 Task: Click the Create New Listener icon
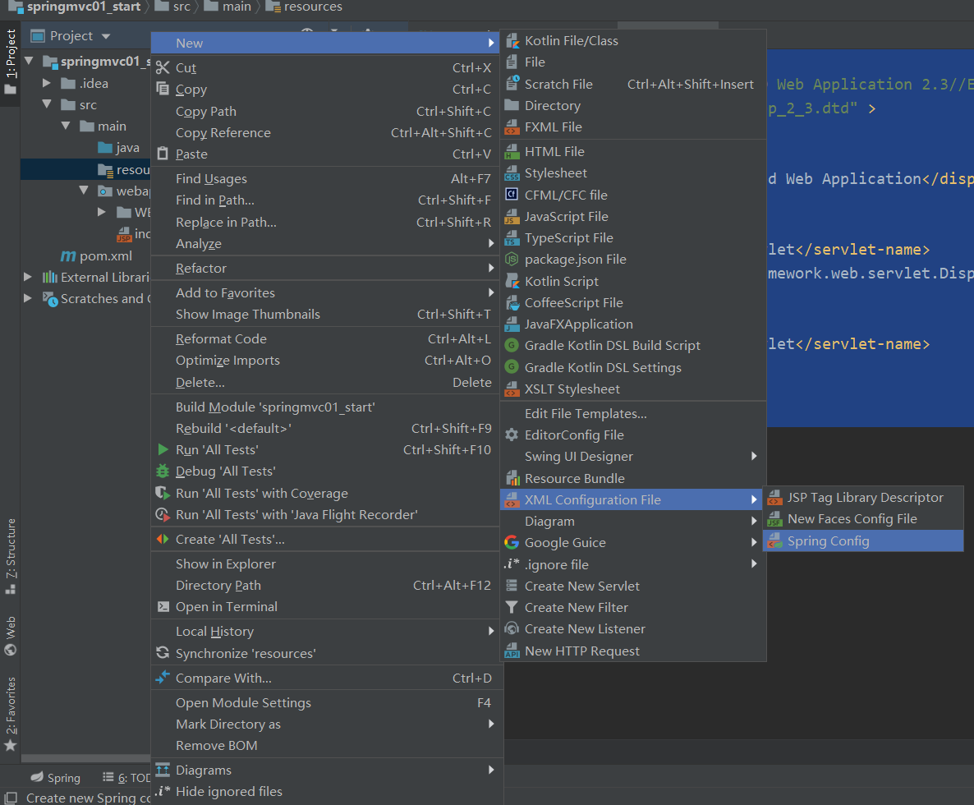(x=512, y=628)
